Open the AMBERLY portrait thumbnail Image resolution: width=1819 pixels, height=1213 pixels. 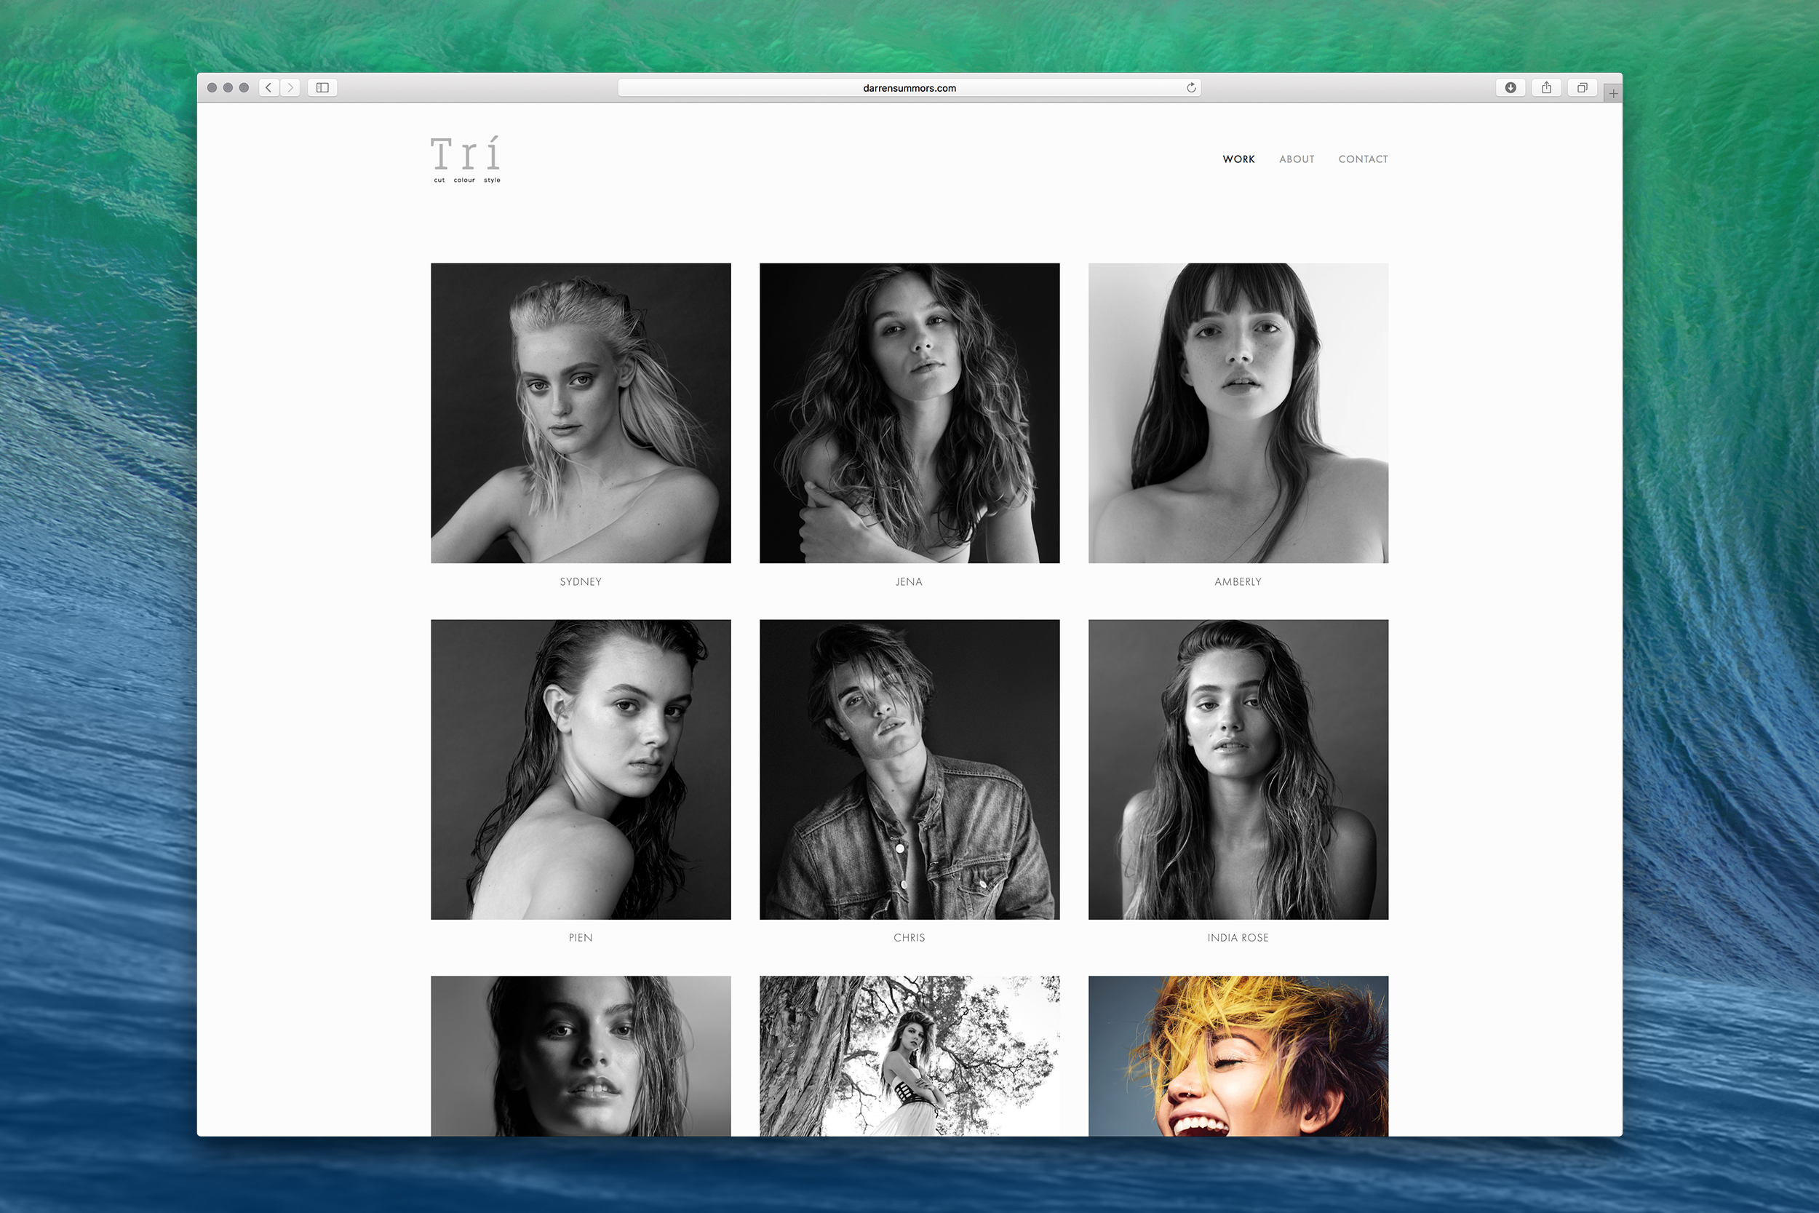[x=1238, y=413]
